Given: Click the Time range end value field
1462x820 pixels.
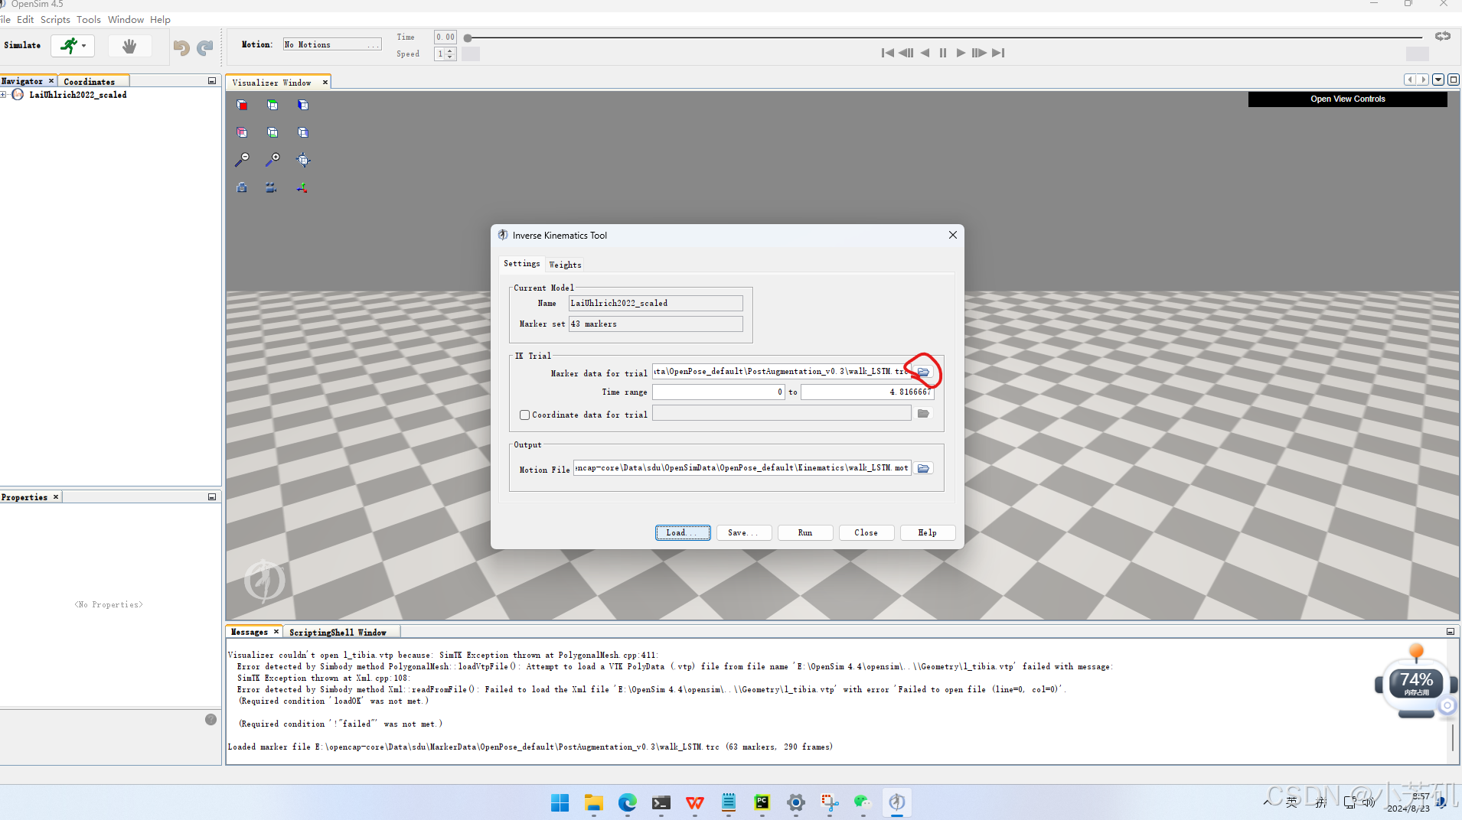Looking at the screenshot, I should pos(869,392).
